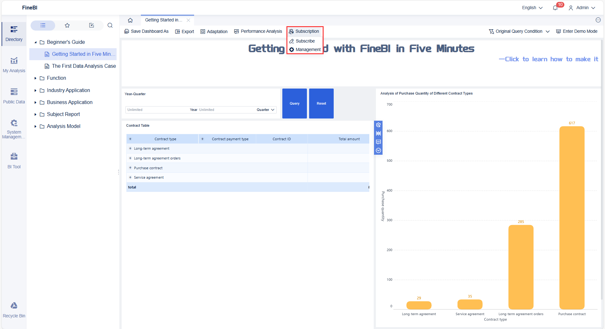This screenshot has width=605, height=329.
Task: Expand the Original Query Condition dropdown
Action: click(x=519, y=31)
